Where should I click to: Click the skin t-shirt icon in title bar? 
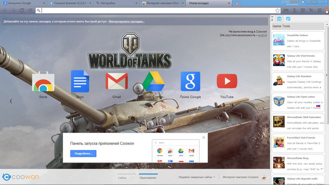point(303,2)
